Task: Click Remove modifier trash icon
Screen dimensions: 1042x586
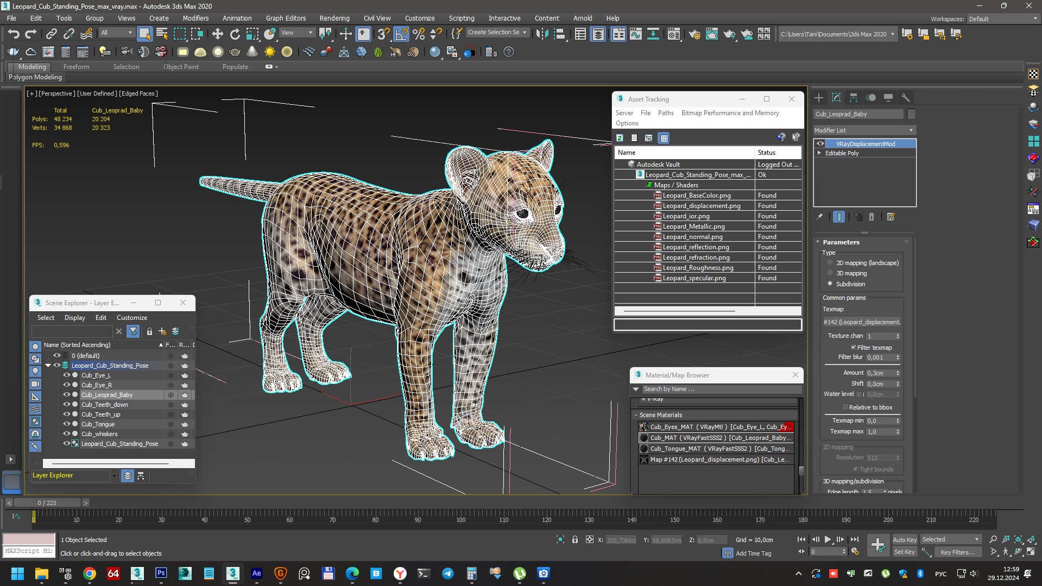Action: (872, 217)
